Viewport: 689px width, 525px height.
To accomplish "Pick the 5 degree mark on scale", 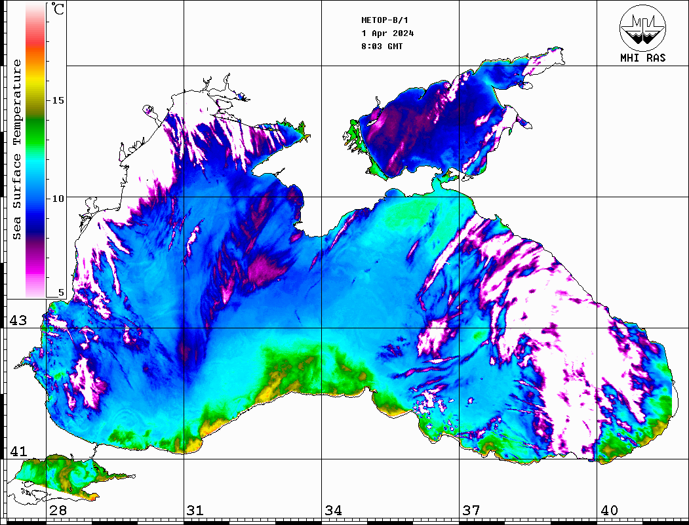I will pyautogui.click(x=62, y=293).
